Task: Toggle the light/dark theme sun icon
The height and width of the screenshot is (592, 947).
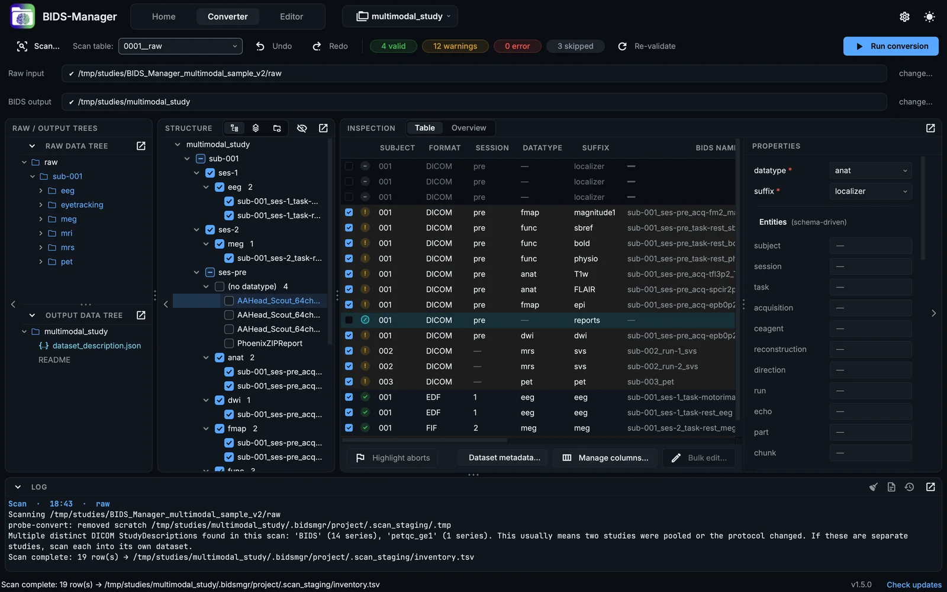Action: (x=929, y=17)
